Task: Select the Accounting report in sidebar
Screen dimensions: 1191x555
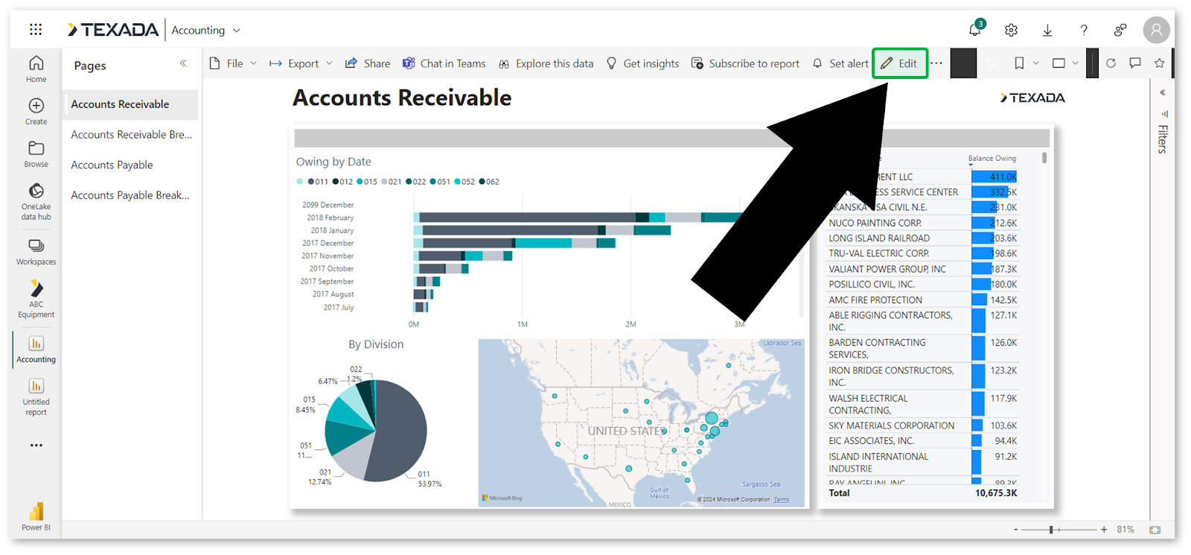Action: [x=36, y=349]
